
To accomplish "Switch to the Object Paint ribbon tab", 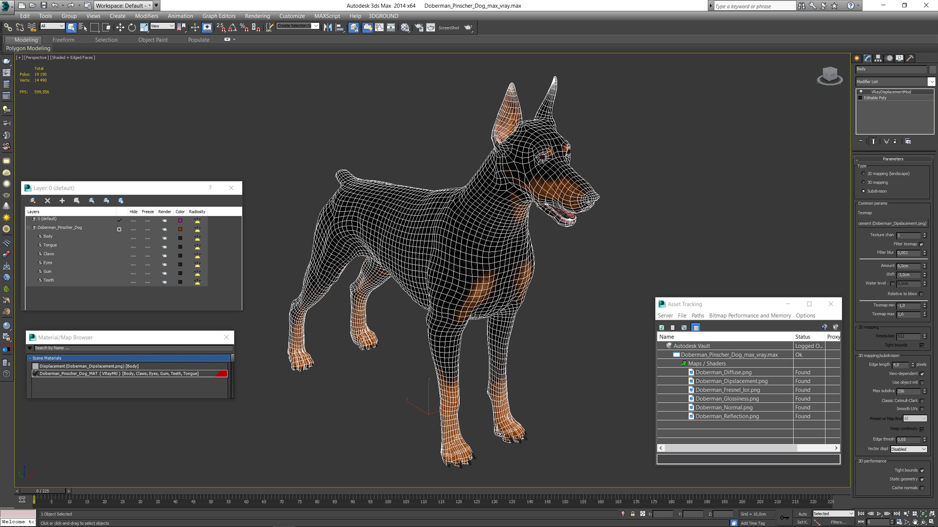I will 153,40.
